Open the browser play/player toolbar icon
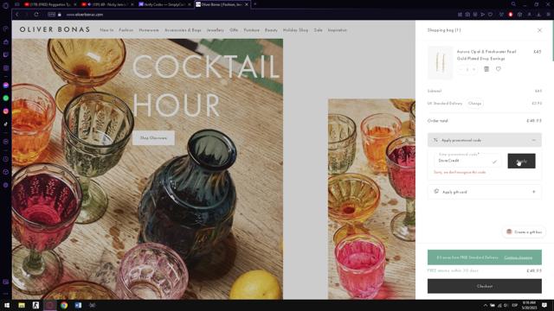 click(x=482, y=15)
